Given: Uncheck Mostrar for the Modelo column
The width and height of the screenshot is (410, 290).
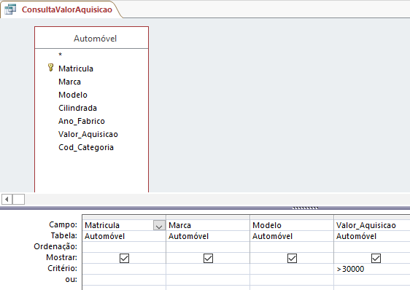Looking at the screenshot, I should (292, 258).
